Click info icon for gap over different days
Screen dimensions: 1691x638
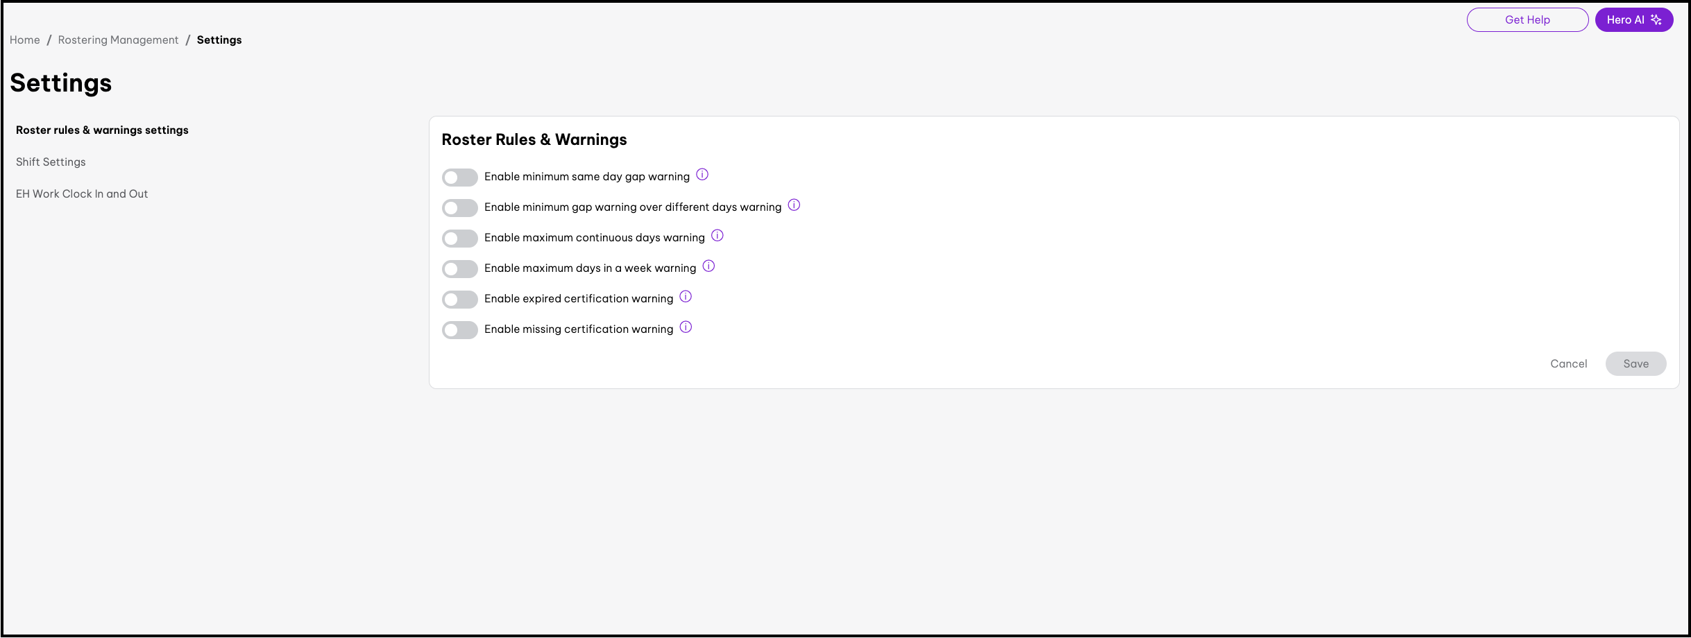[794, 205]
